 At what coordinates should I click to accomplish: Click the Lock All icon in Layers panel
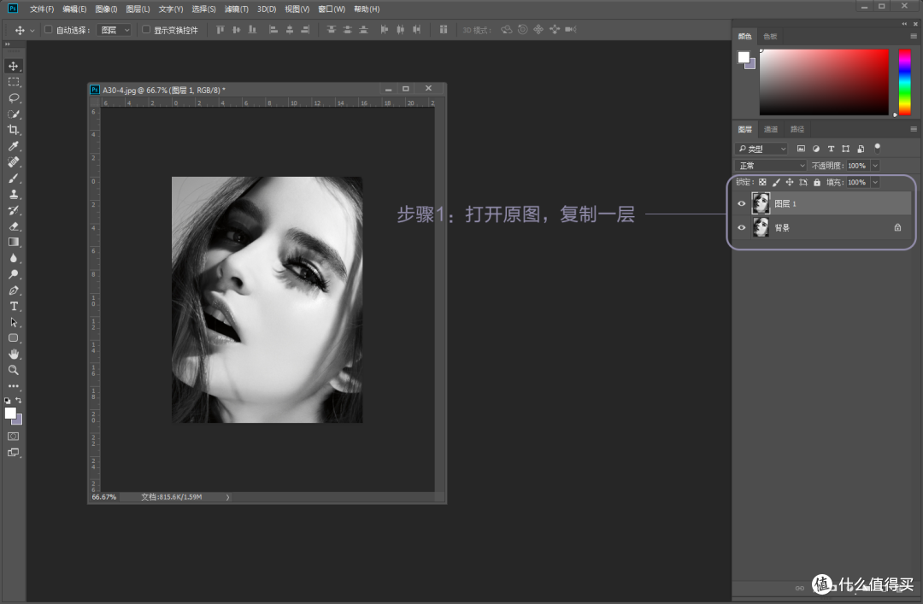(x=817, y=182)
